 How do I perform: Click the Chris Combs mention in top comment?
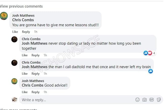pos(23,20)
